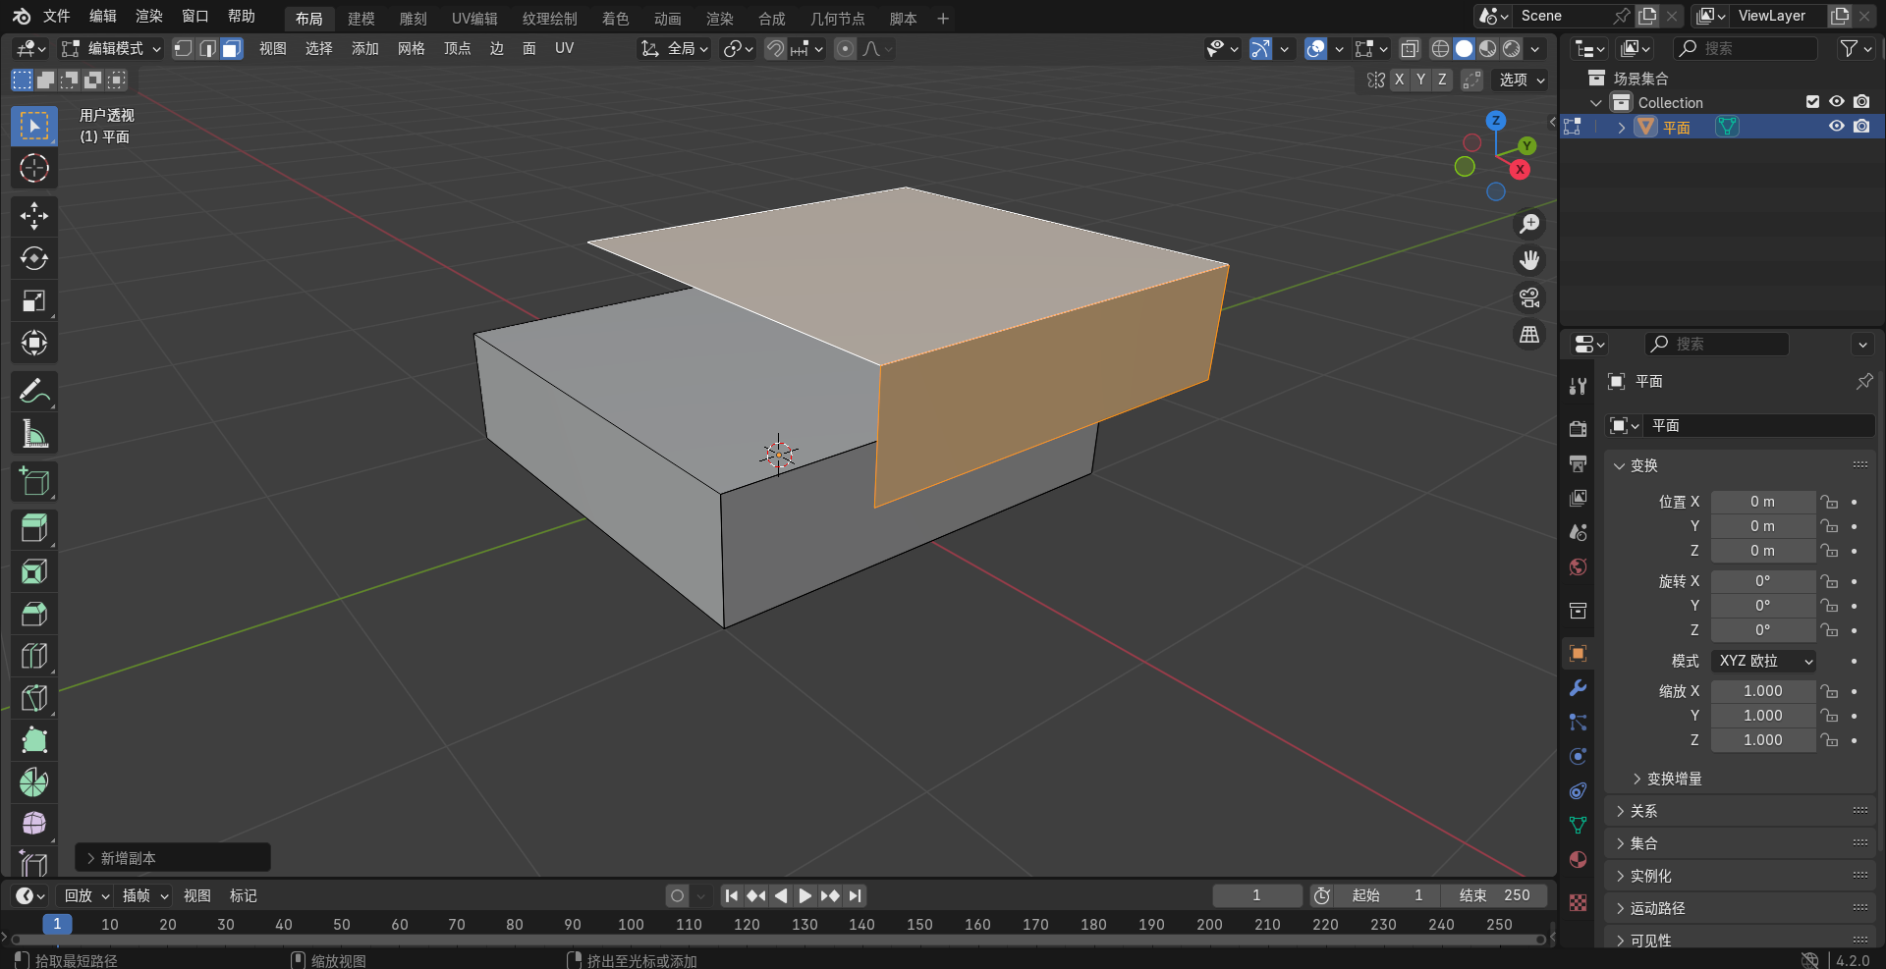
Task: Open the 全局 transform orientation dropdown
Action: click(674, 48)
